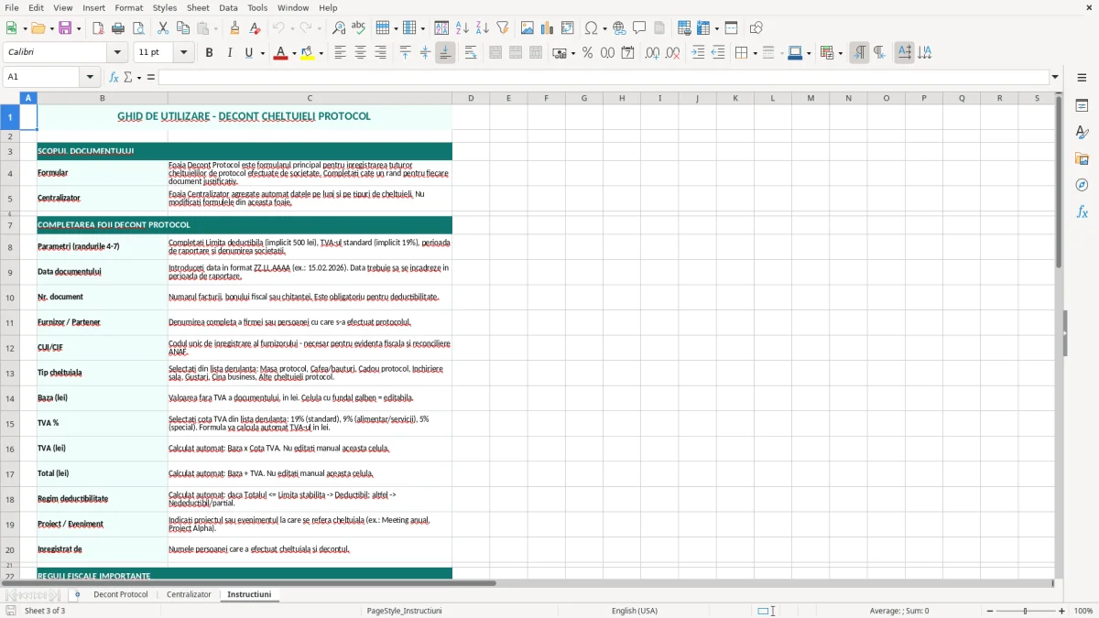1099x618 pixels.
Task: Toggle Print Preview icon
Action: click(x=137, y=28)
